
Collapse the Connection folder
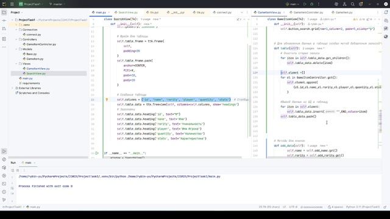(x=16, y=30)
